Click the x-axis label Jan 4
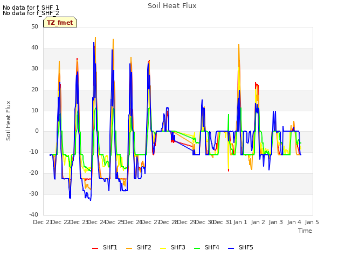The image size is (345, 258). tap(294, 222)
